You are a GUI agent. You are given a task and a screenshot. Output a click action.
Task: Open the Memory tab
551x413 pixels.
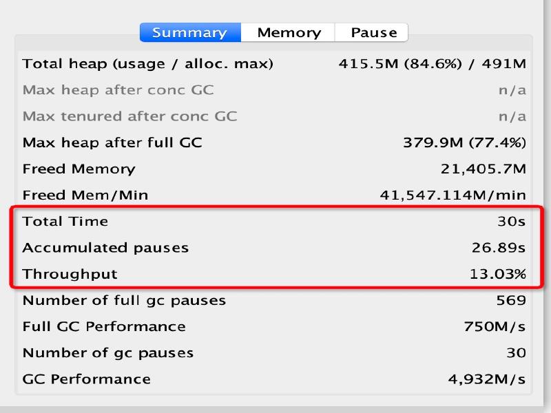(x=289, y=32)
